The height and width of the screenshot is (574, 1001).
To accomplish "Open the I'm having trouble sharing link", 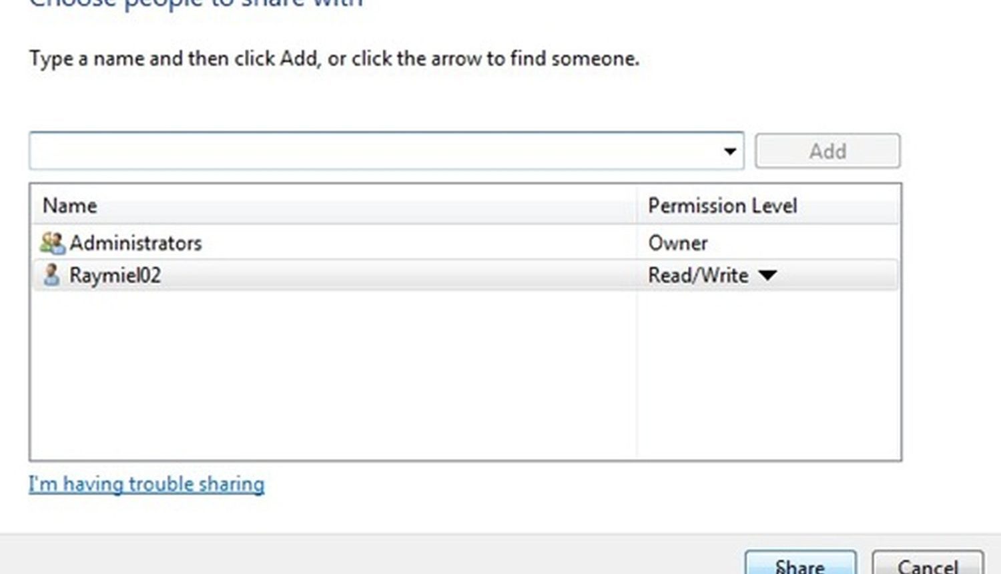I will click(146, 484).
